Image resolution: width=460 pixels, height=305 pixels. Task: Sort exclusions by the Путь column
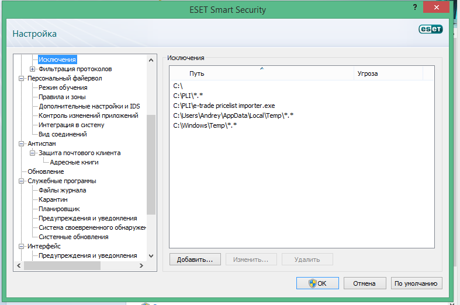(x=262, y=73)
